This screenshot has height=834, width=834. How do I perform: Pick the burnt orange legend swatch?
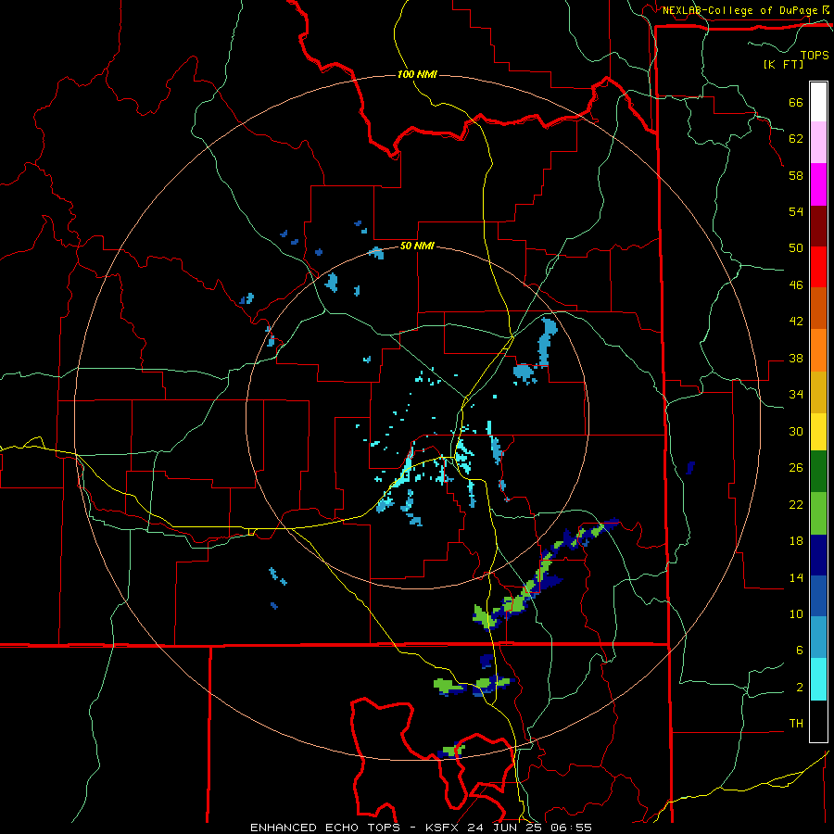pyautogui.click(x=818, y=309)
